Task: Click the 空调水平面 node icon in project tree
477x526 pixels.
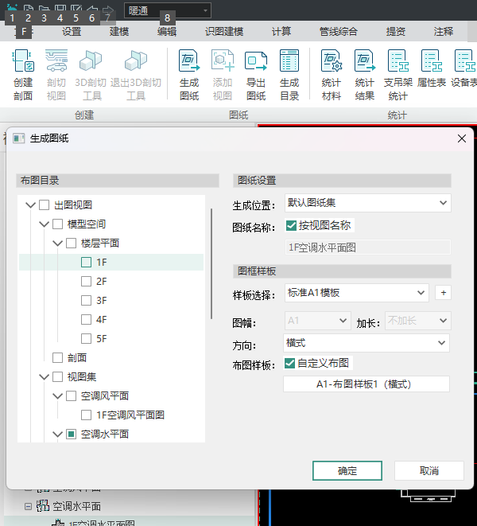Action: pos(43,506)
